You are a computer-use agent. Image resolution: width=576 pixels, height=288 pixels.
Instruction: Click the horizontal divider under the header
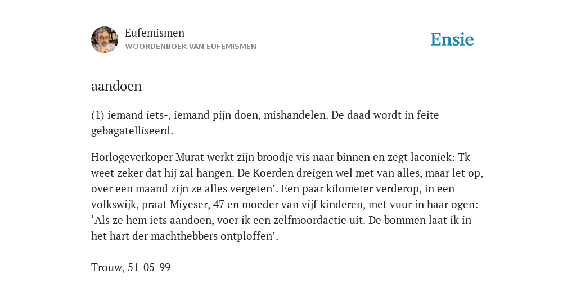click(288, 64)
